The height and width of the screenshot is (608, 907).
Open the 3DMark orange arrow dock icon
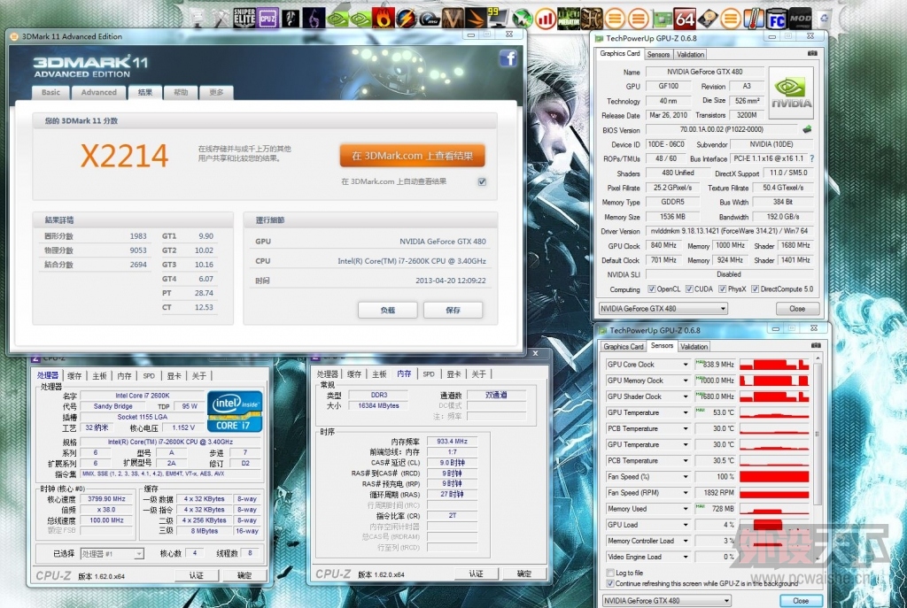[476, 19]
